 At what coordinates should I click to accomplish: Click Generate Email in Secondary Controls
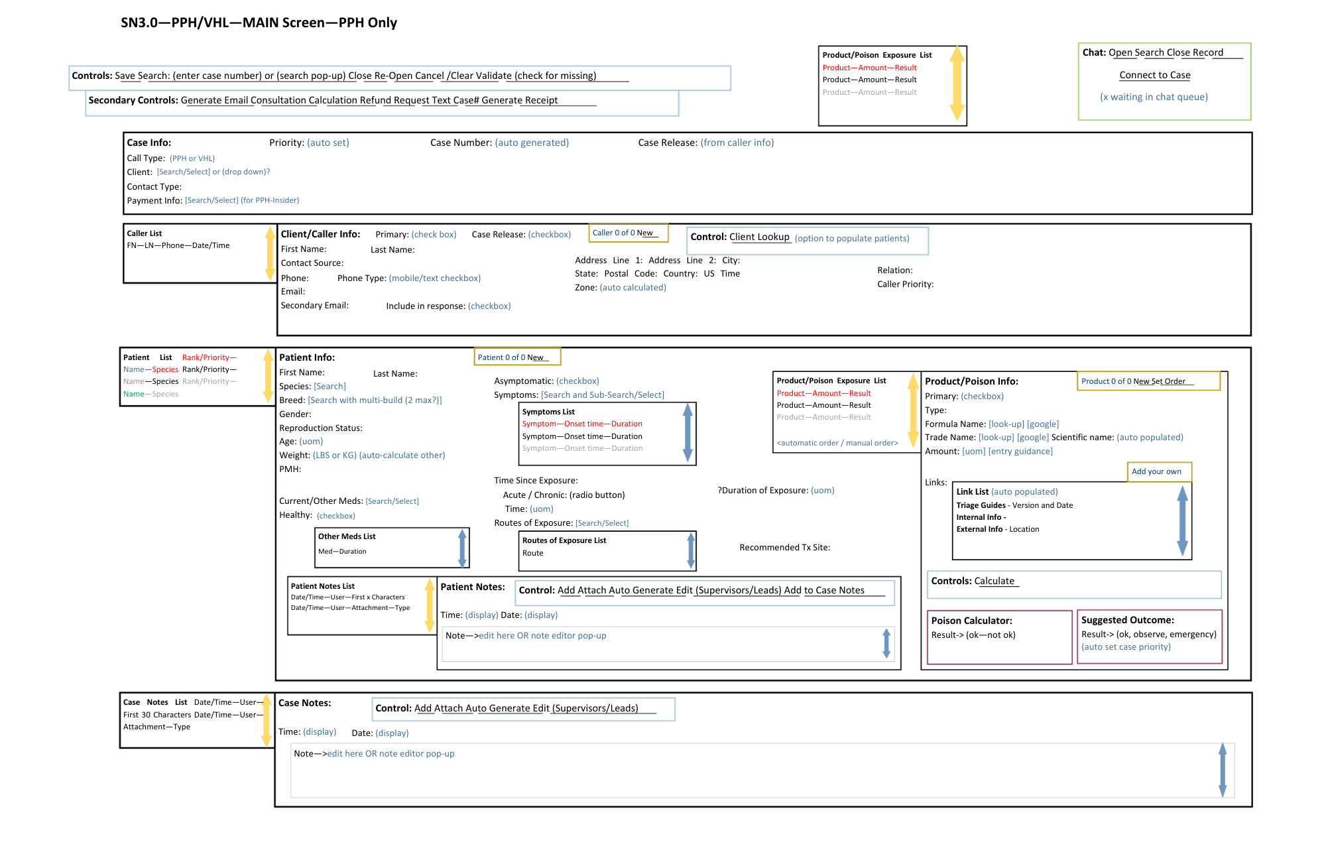point(214,100)
